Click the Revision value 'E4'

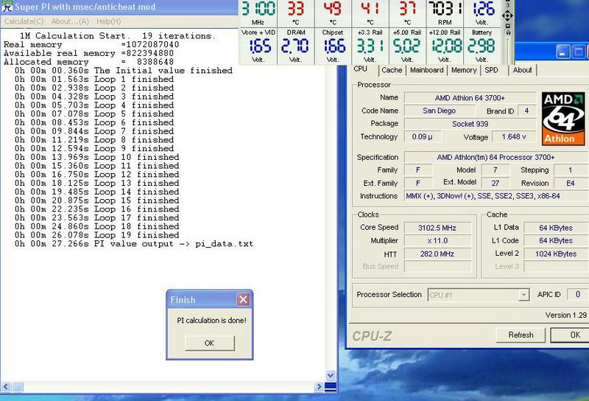571,184
